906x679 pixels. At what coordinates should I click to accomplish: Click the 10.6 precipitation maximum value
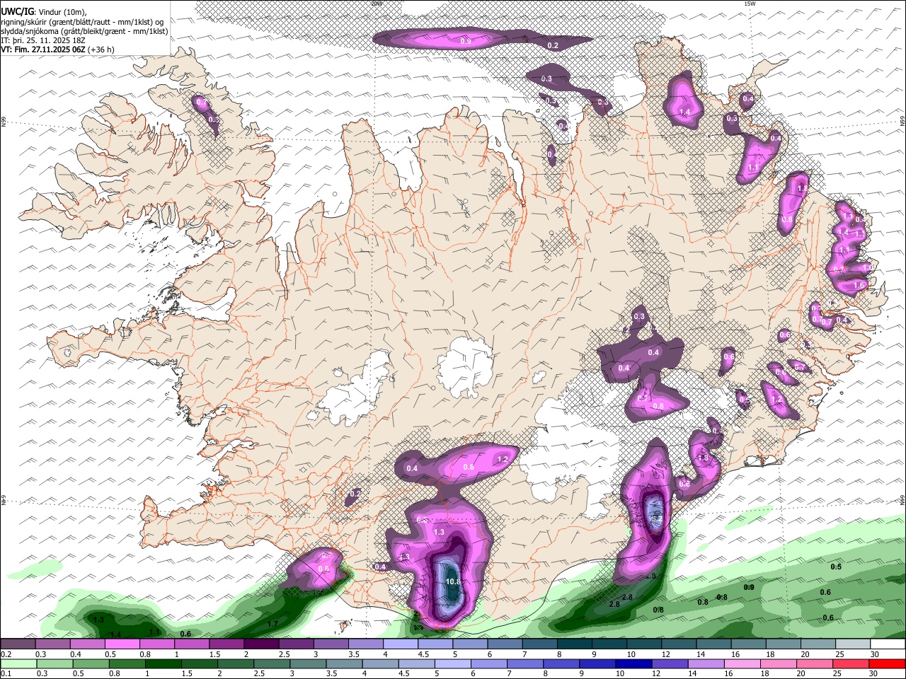(x=453, y=581)
